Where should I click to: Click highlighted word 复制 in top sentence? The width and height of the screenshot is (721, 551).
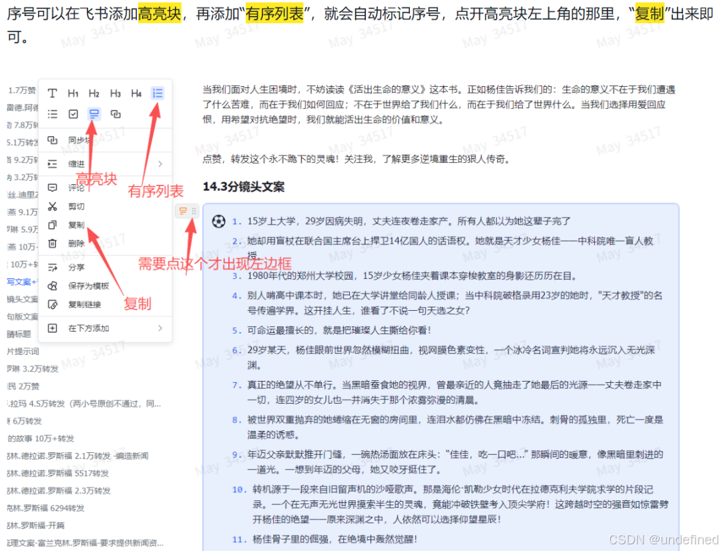coord(650,14)
